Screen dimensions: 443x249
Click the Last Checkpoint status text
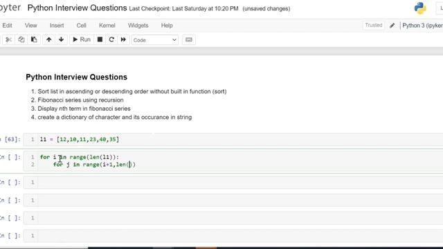pos(183,9)
